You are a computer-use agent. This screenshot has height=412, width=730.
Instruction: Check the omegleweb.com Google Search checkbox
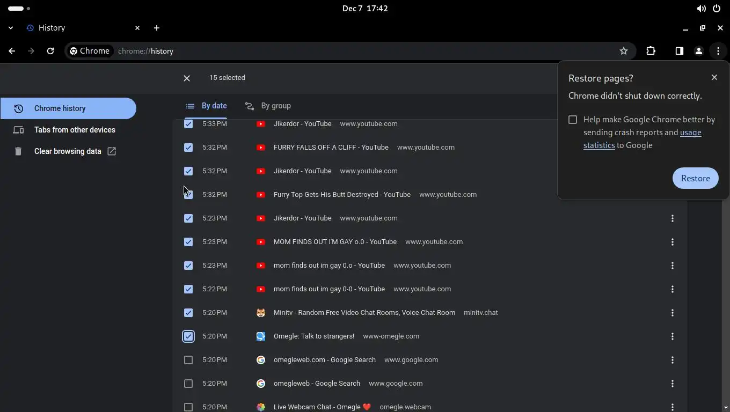coord(188,360)
